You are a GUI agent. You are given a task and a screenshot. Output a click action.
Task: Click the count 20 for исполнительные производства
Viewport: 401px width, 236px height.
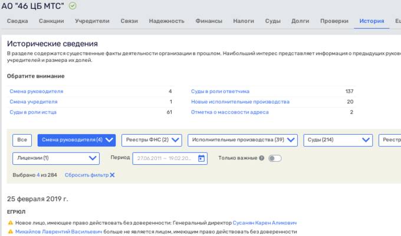(350, 102)
